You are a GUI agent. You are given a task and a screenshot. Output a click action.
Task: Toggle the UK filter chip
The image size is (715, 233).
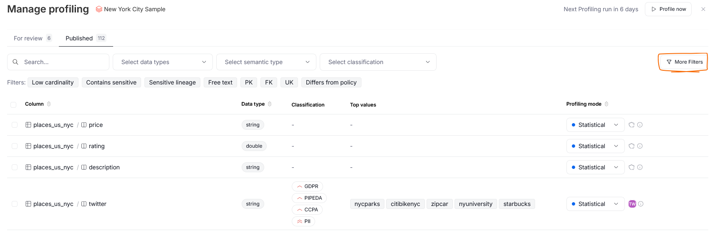[x=289, y=82]
